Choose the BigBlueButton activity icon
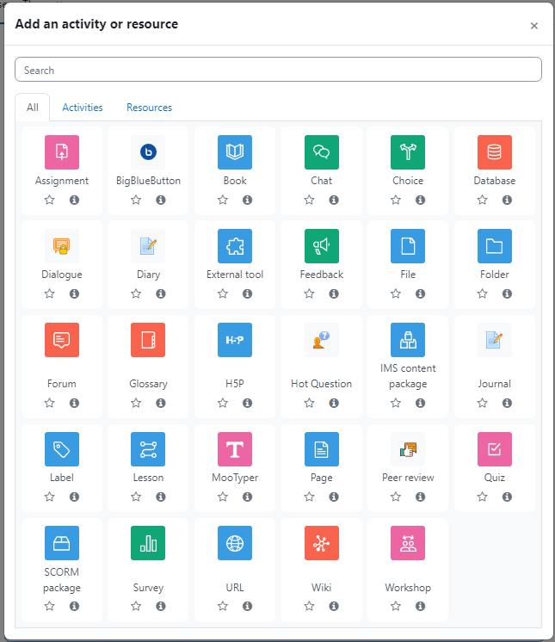 [148, 152]
